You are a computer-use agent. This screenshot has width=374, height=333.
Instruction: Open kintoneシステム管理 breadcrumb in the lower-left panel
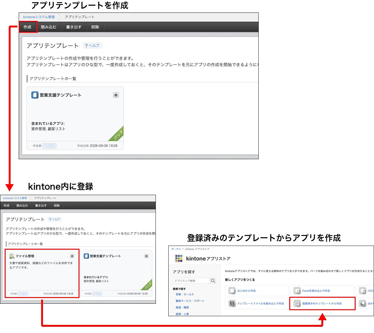pyautogui.click(x=15, y=198)
